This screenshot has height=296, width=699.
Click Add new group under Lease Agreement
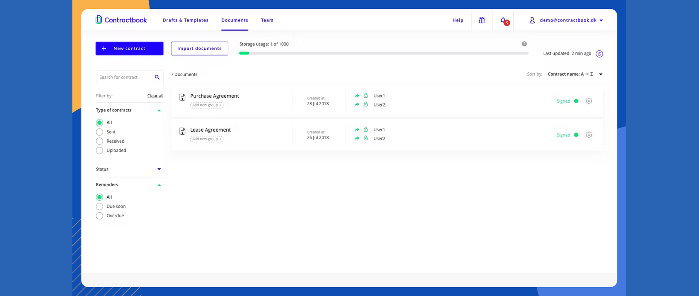click(207, 139)
